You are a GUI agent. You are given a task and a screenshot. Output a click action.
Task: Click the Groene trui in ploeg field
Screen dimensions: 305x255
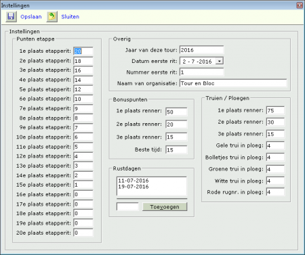click(275, 169)
